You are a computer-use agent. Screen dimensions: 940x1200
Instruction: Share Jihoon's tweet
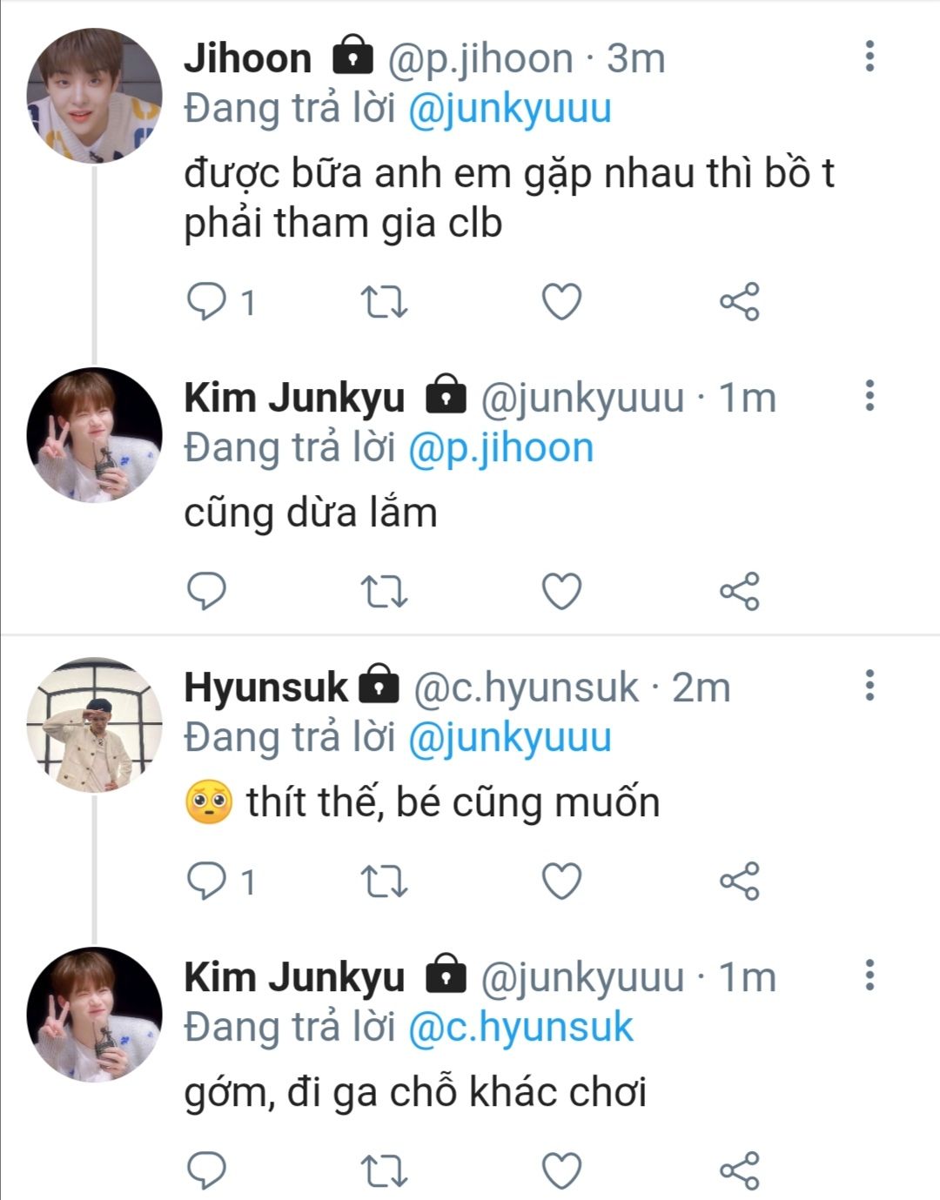pos(740,302)
